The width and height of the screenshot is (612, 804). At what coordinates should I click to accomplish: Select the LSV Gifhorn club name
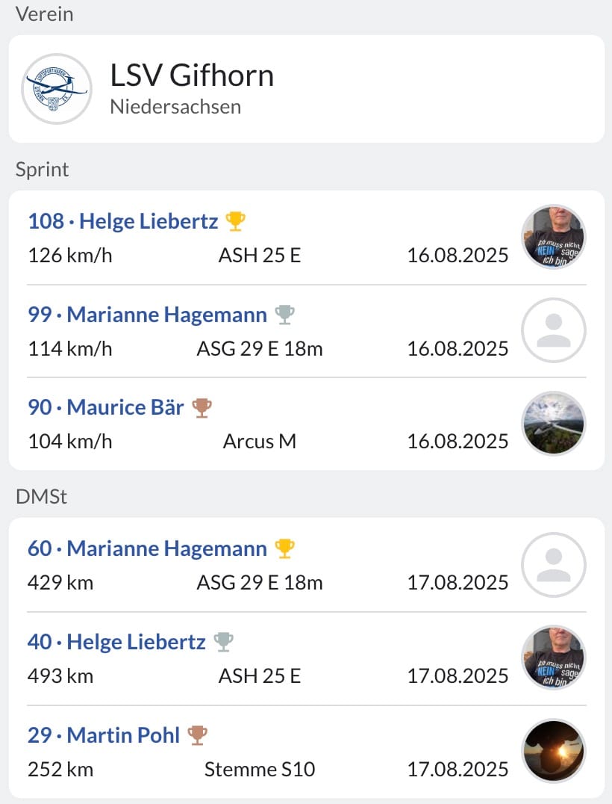pos(192,75)
